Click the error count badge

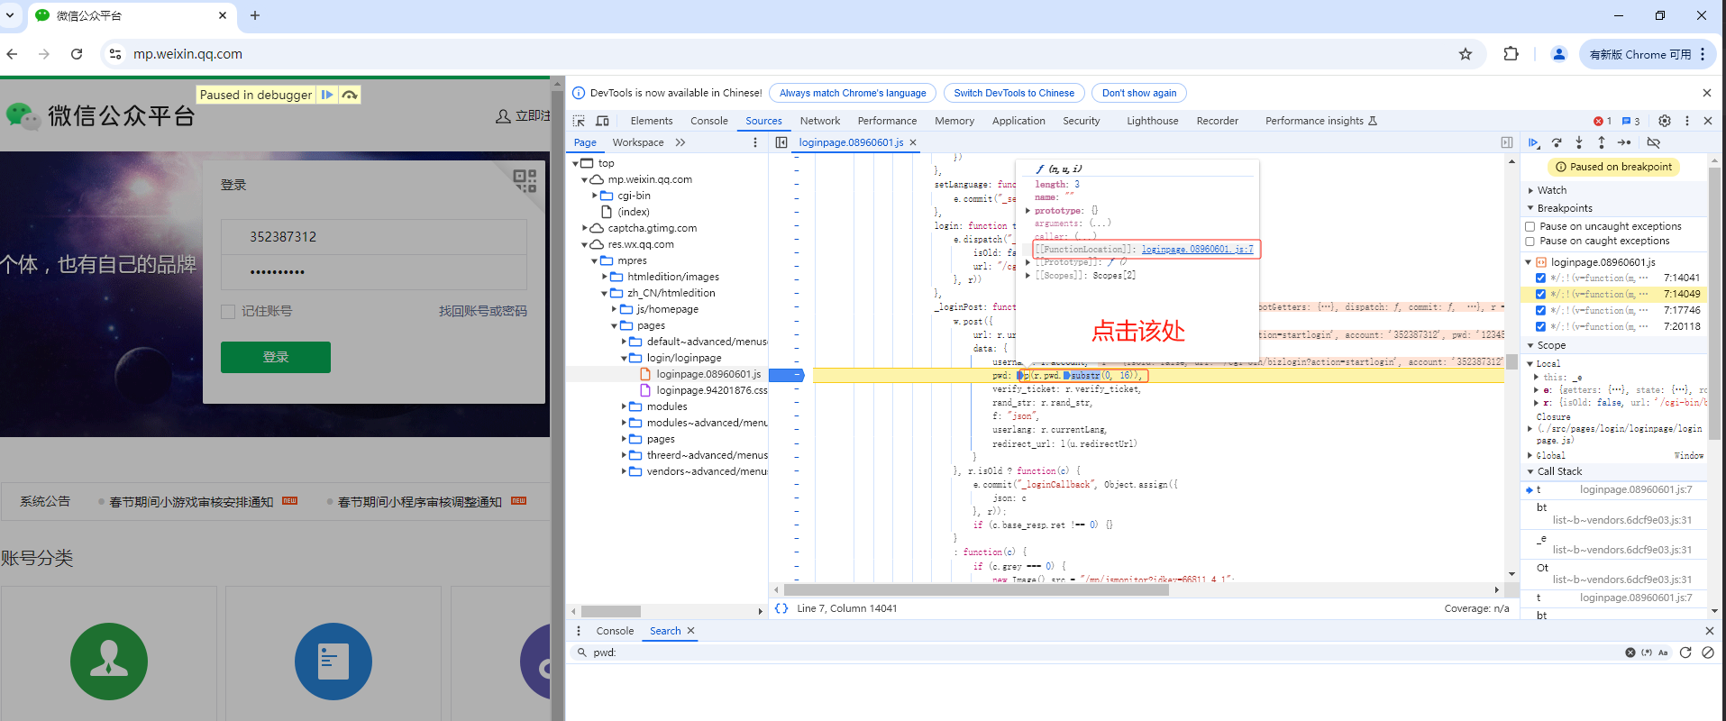coord(1603,121)
